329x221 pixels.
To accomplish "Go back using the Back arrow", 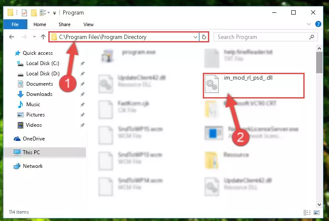I will 12,37.
